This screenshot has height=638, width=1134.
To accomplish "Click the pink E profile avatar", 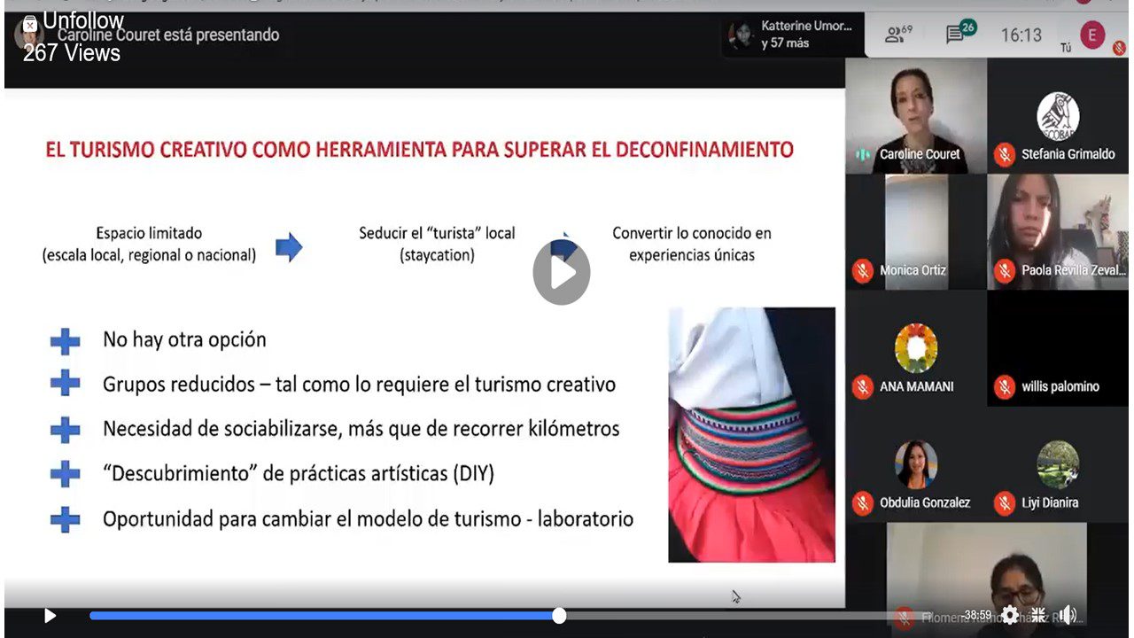I will 1092,35.
